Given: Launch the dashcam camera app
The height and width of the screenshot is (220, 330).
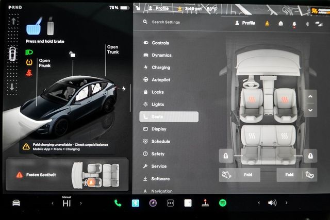Looking at the screenshot, I should click(x=153, y=203).
